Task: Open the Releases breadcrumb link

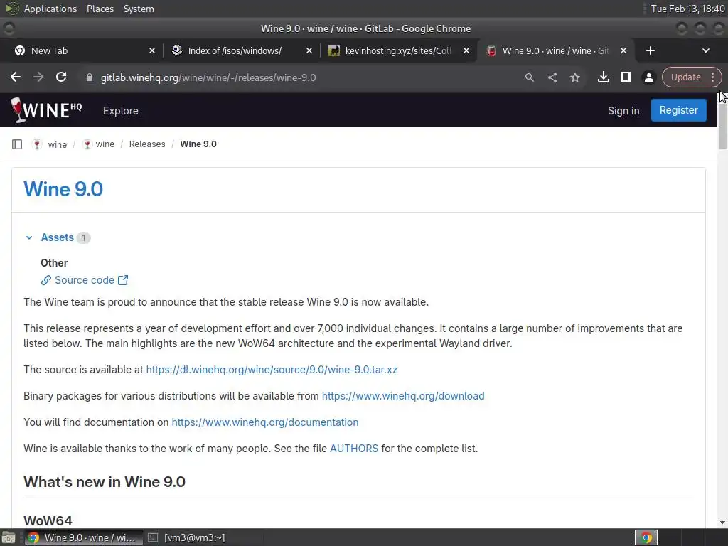Action: [147, 144]
